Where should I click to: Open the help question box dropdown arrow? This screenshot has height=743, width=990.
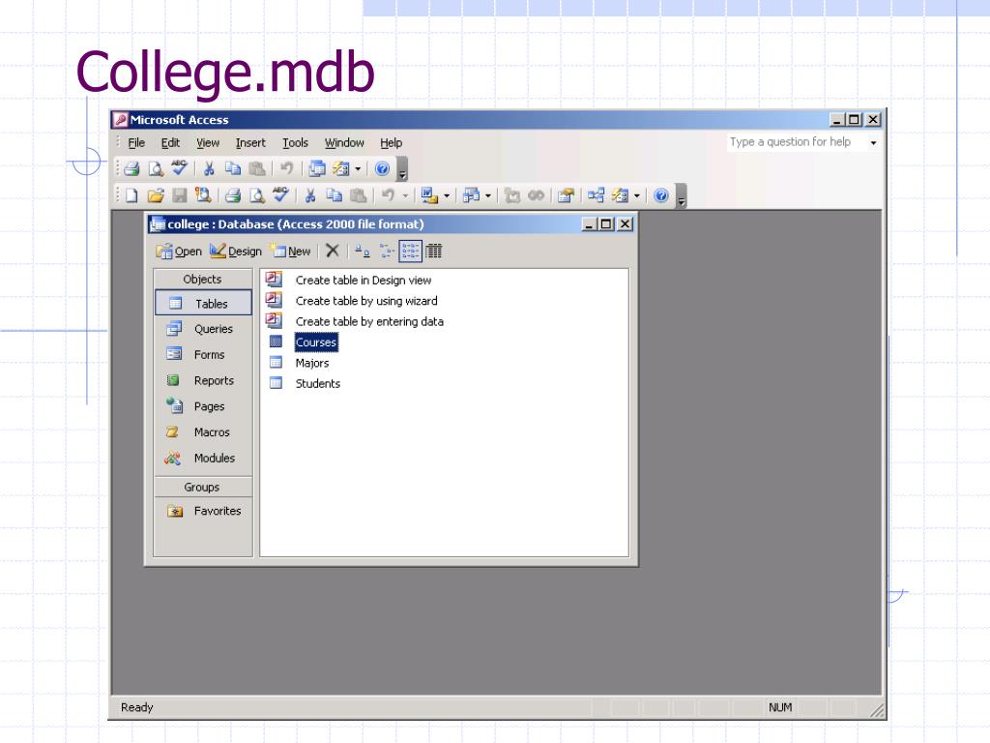point(874,143)
